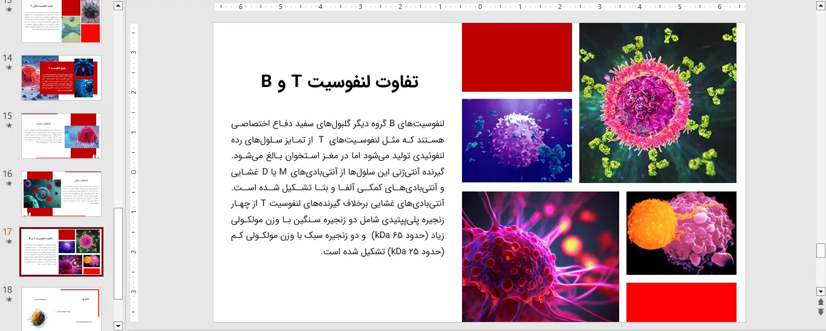This screenshot has height=331, width=826.
Task: Click the Next Slide double-arrow button
Action: point(821,312)
